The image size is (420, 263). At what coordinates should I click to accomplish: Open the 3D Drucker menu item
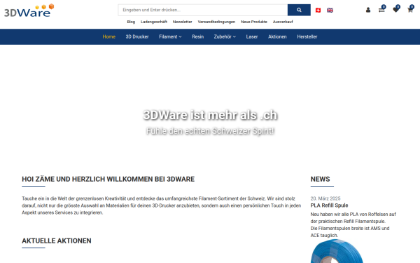137,36
